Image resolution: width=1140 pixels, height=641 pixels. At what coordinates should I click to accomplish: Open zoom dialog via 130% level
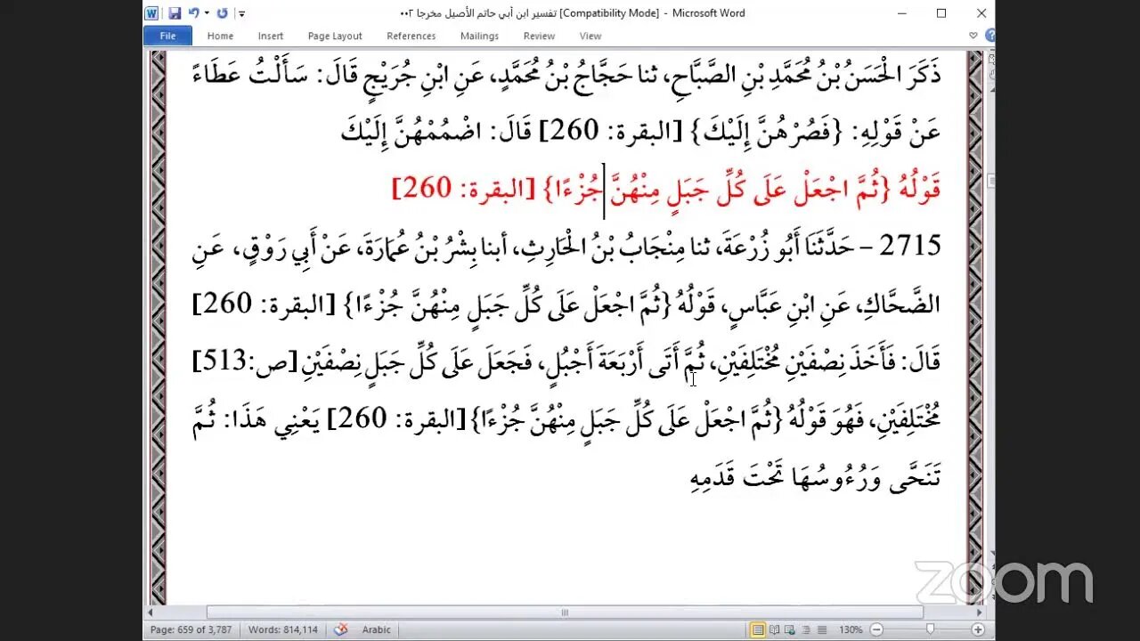click(x=851, y=629)
